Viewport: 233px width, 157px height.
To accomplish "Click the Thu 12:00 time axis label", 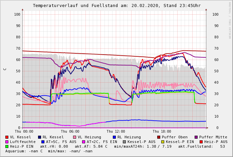I will (116, 132).
